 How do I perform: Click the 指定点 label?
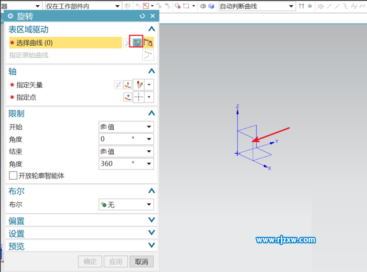(26, 97)
